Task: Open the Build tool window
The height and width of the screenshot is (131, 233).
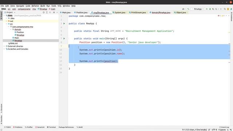Action: pyautogui.click(x=80, y=127)
